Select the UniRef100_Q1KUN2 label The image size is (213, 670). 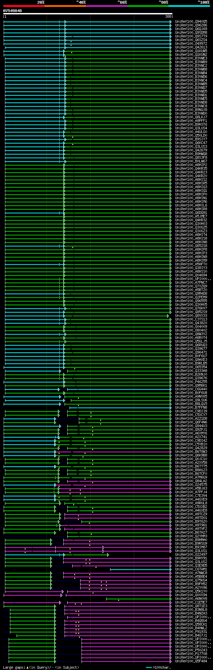coord(191,54)
